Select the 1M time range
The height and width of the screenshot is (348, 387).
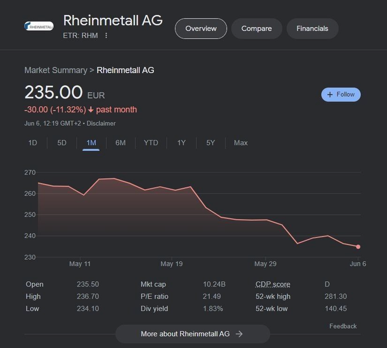click(x=91, y=143)
